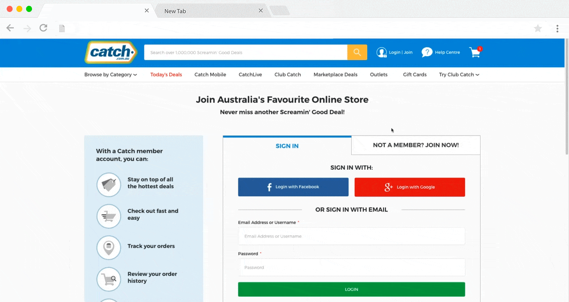Open Marketplace Deals menu item

click(x=336, y=75)
